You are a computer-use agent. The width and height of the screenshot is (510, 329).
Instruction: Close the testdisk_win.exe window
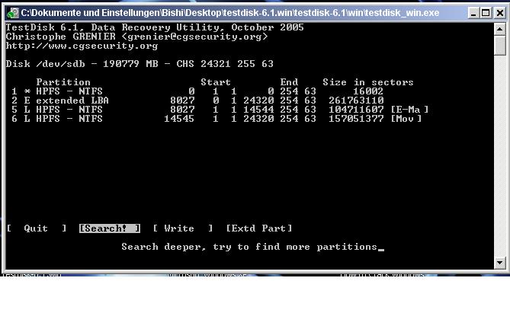click(499, 13)
